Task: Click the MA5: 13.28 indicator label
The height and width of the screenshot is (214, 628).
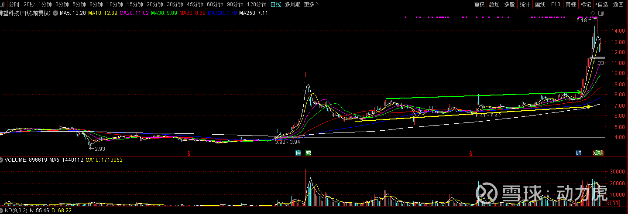Action: coord(73,13)
